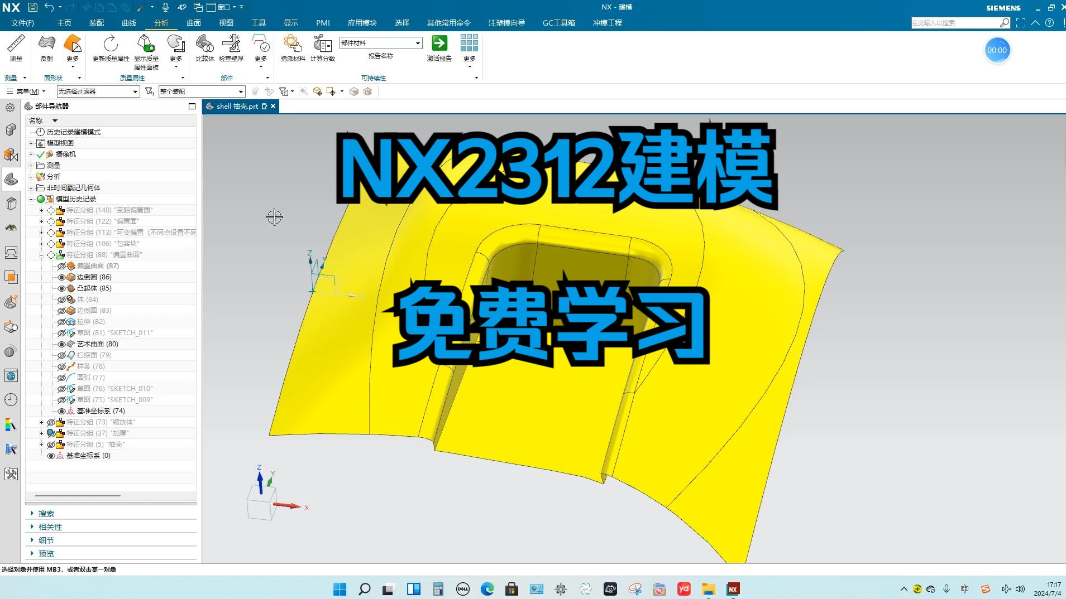Open the GC工具箱 ribbon tab
1066x599 pixels.
(x=559, y=23)
